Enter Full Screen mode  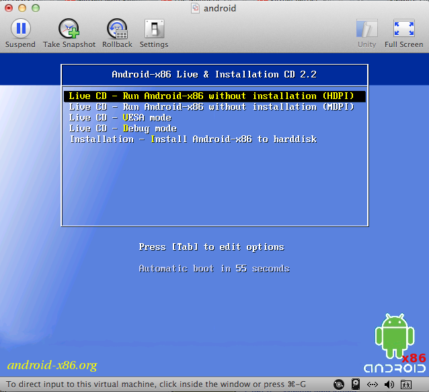coord(404,33)
